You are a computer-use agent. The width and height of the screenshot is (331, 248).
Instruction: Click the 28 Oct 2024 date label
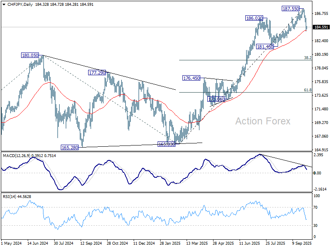[118, 243]
